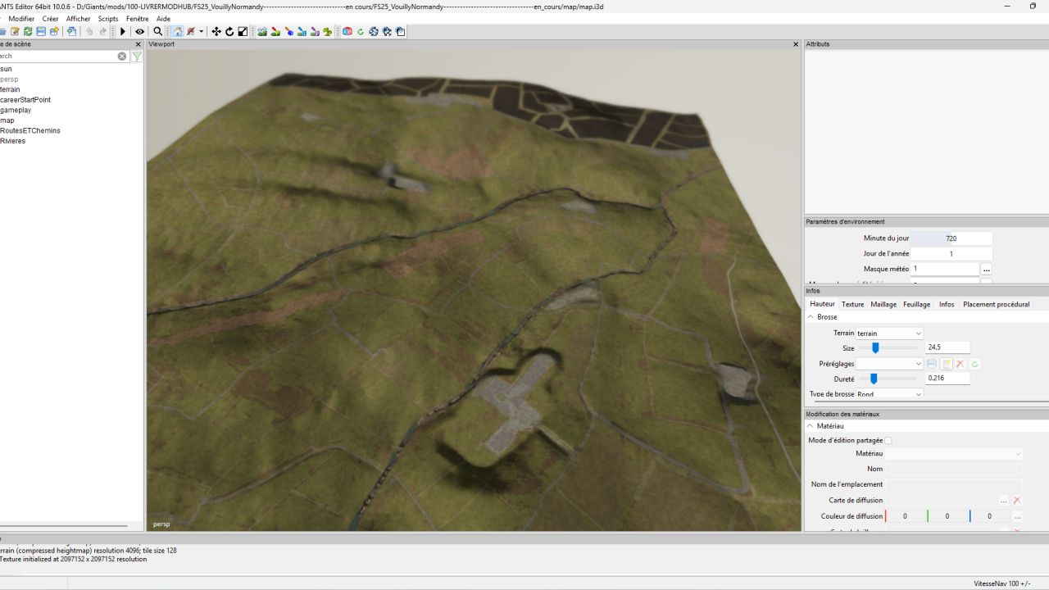Toggle the home camera view icon
The height and width of the screenshot is (590, 1049).
[177, 31]
